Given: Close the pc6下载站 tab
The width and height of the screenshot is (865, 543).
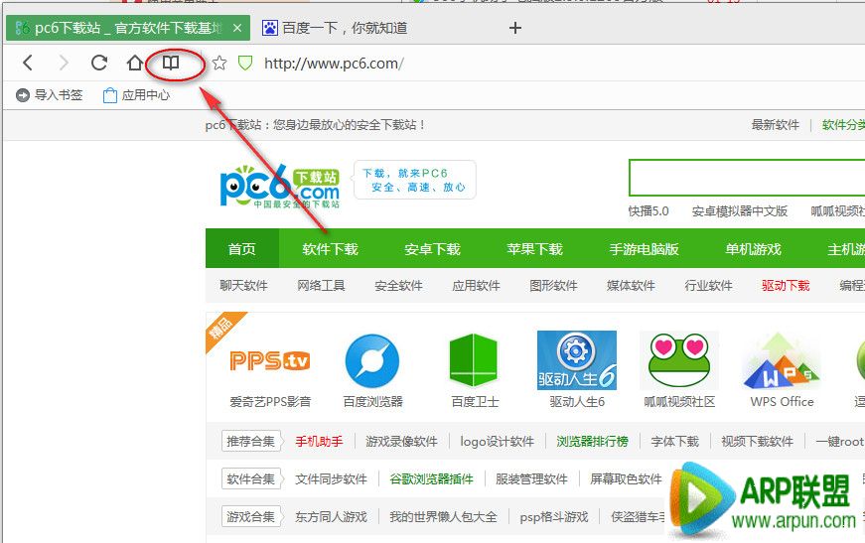Looking at the screenshot, I should (237, 28).
